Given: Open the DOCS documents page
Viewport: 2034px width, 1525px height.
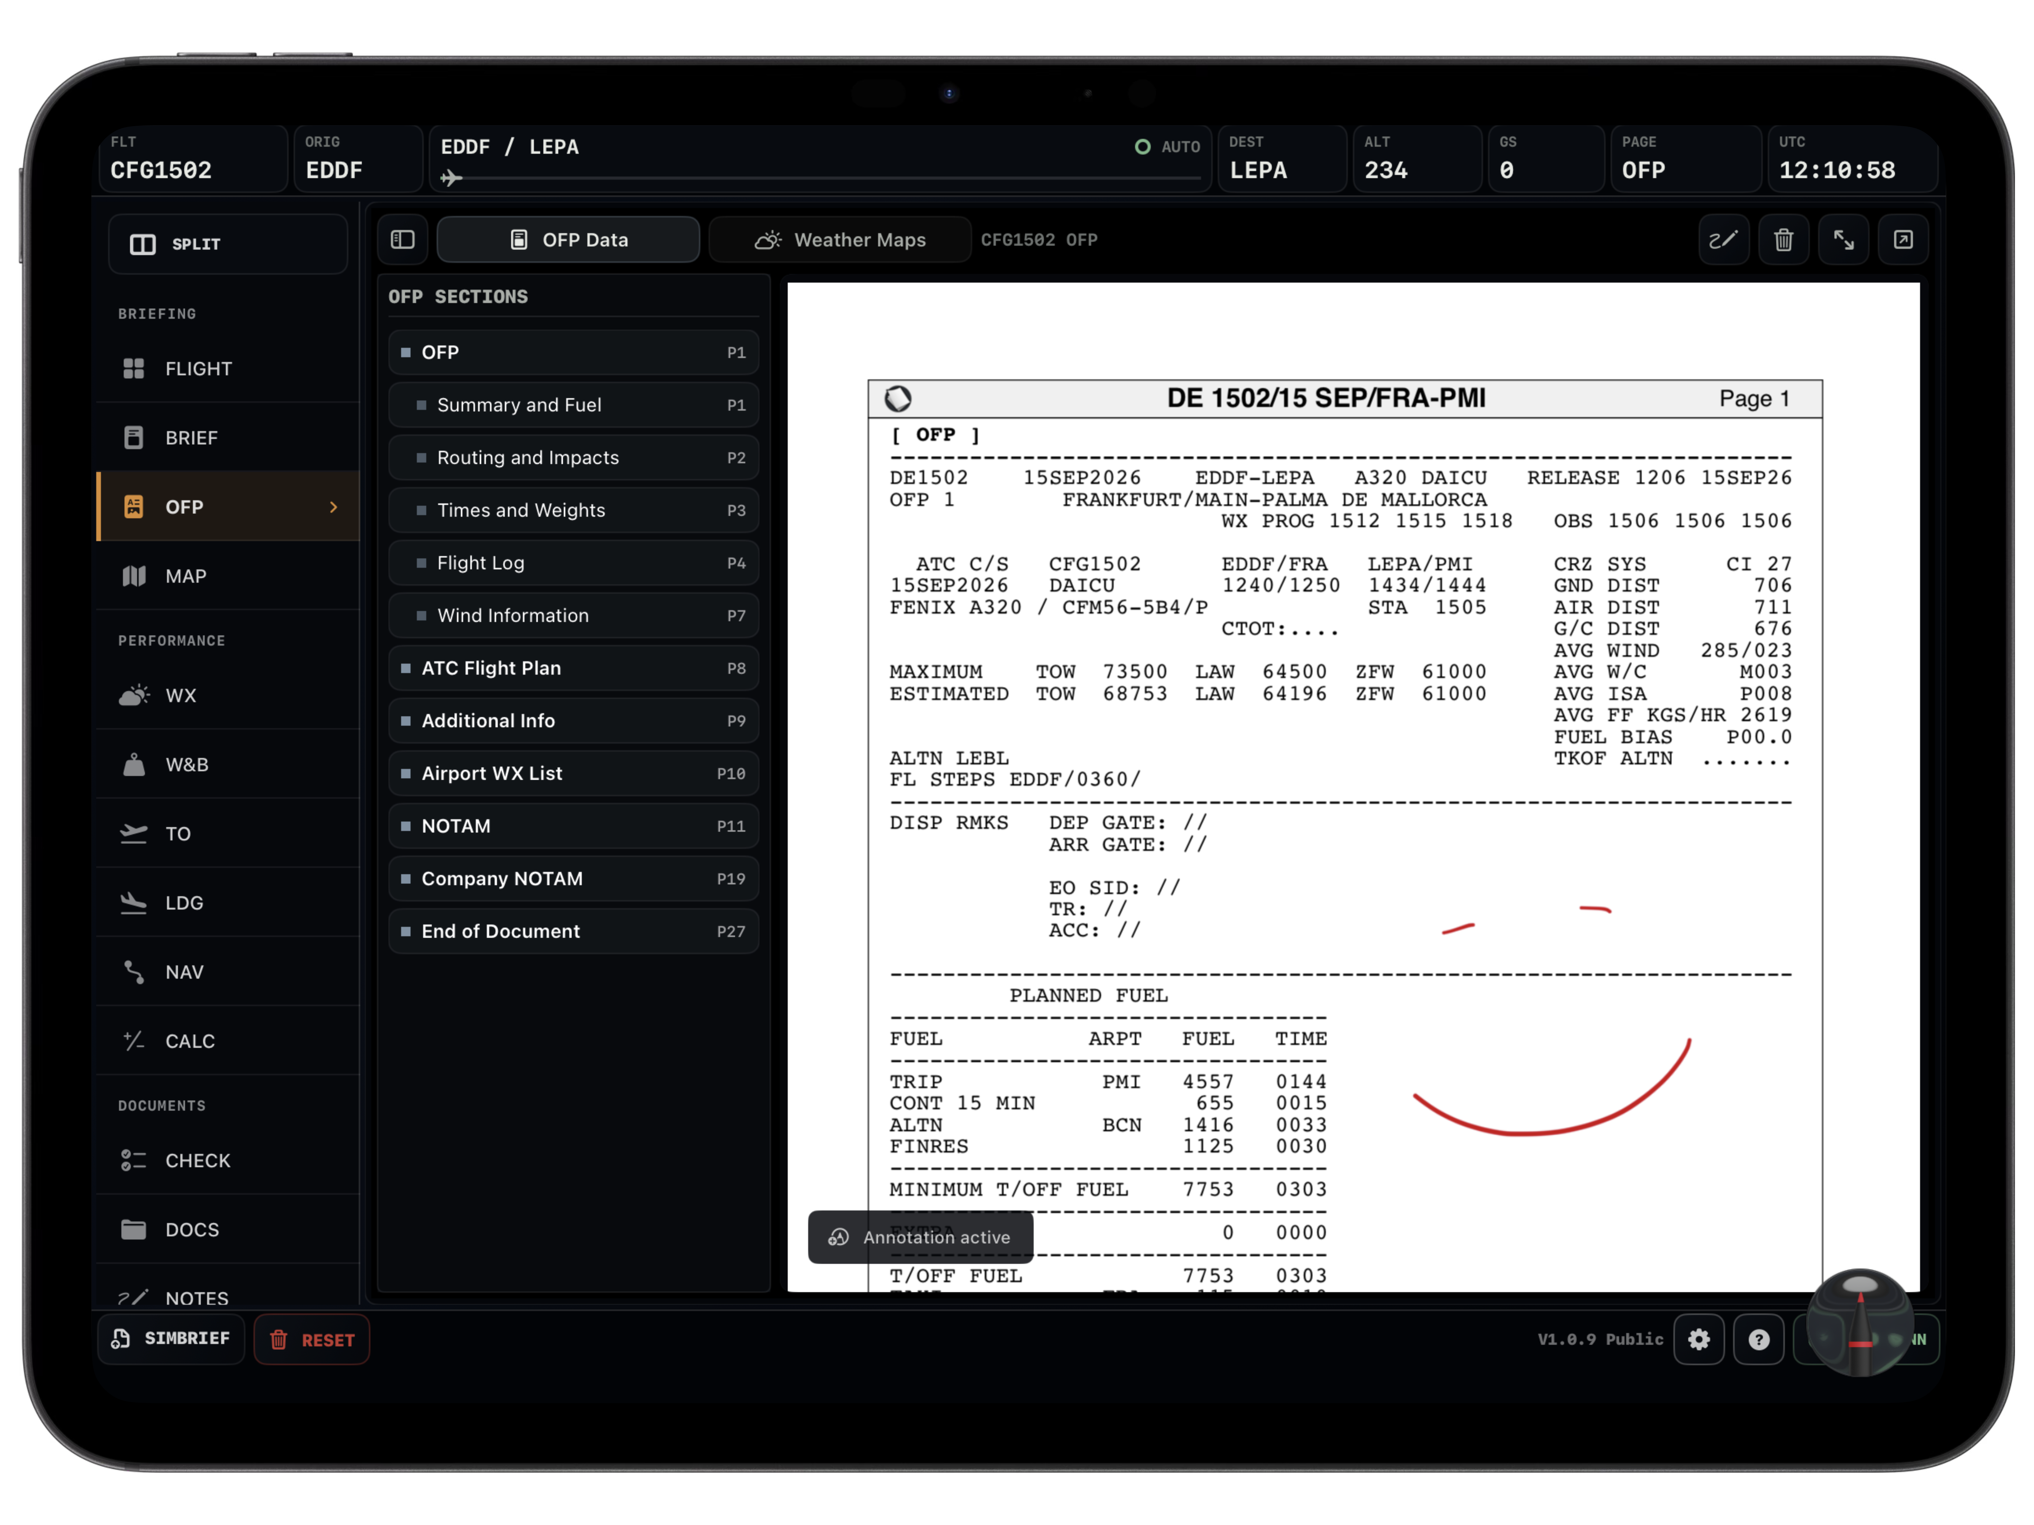Looking at the screenshot, I should click(228, 1230).
